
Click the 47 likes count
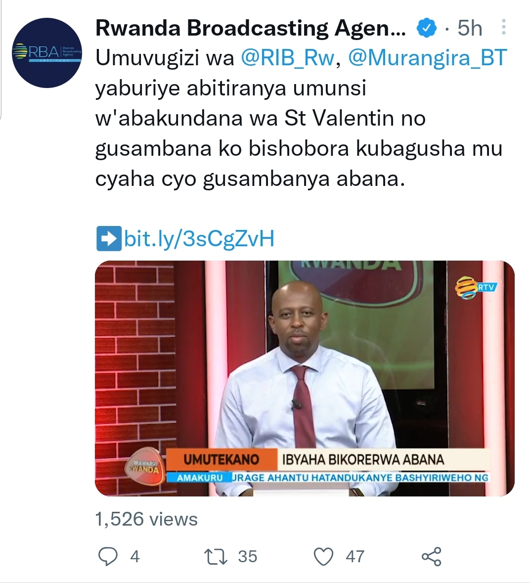click(x=355, y=557)
